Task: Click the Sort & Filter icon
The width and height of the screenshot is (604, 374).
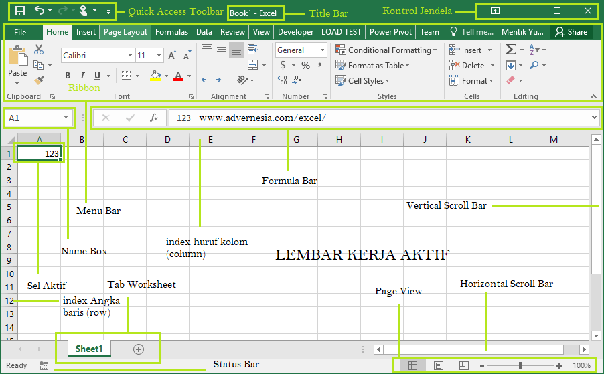Action: [534, 50]
